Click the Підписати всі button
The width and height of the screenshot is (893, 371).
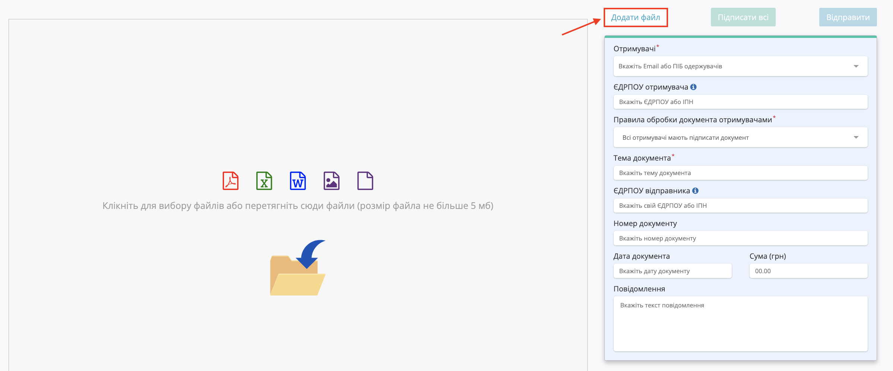(x=743, y=17)
